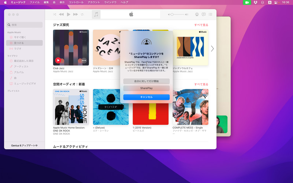Play Club Jazz with the red play button
293x183 pixels.
(x=58, y=60)
